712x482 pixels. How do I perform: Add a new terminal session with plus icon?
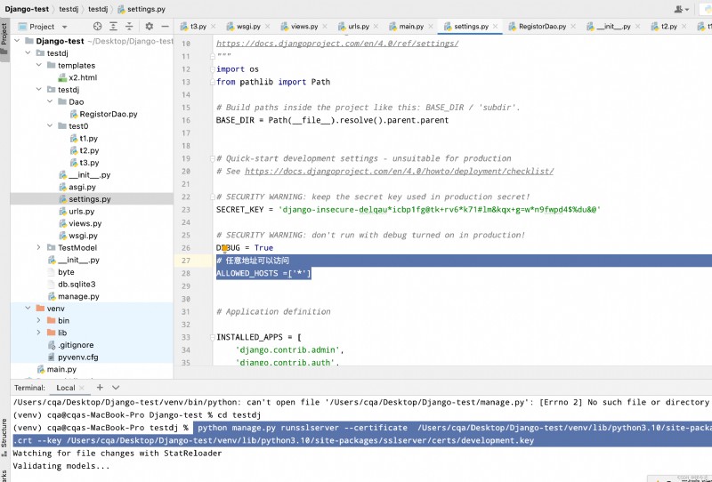[x=100, y=387]
